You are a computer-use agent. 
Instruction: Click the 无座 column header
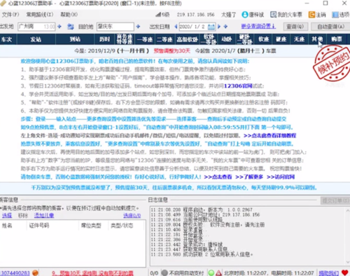(x=299, y=39)
